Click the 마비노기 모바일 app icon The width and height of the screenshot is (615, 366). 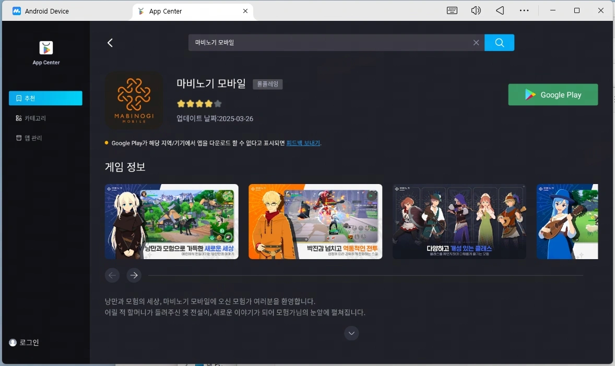pyautogui.click(x=134, y=100)
